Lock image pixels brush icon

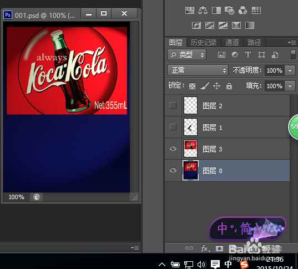205,86
